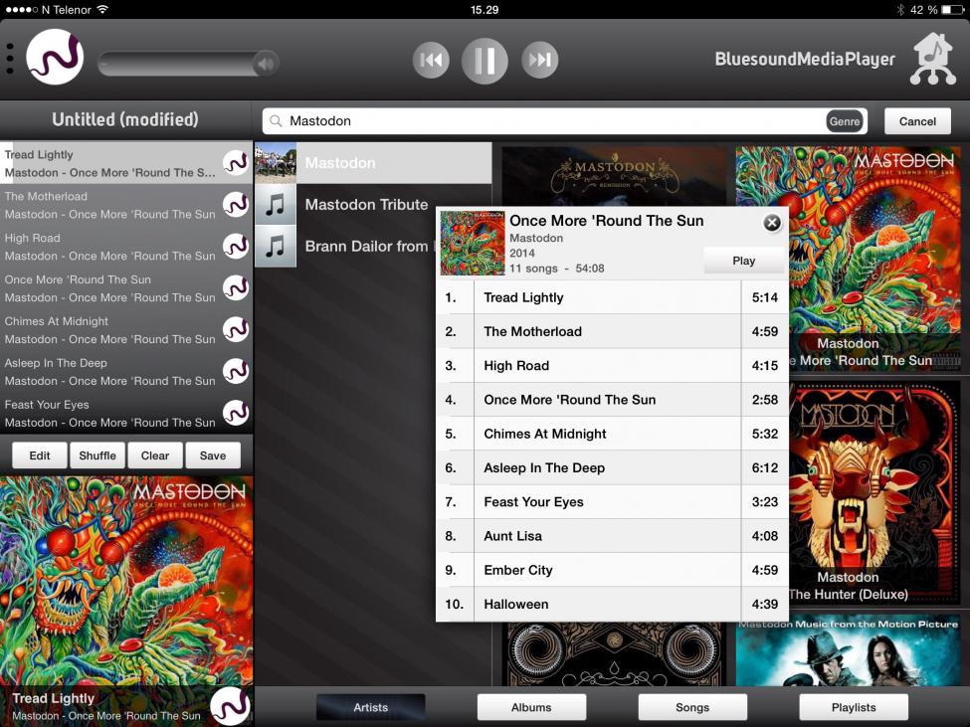Clear the play queue

154,455
